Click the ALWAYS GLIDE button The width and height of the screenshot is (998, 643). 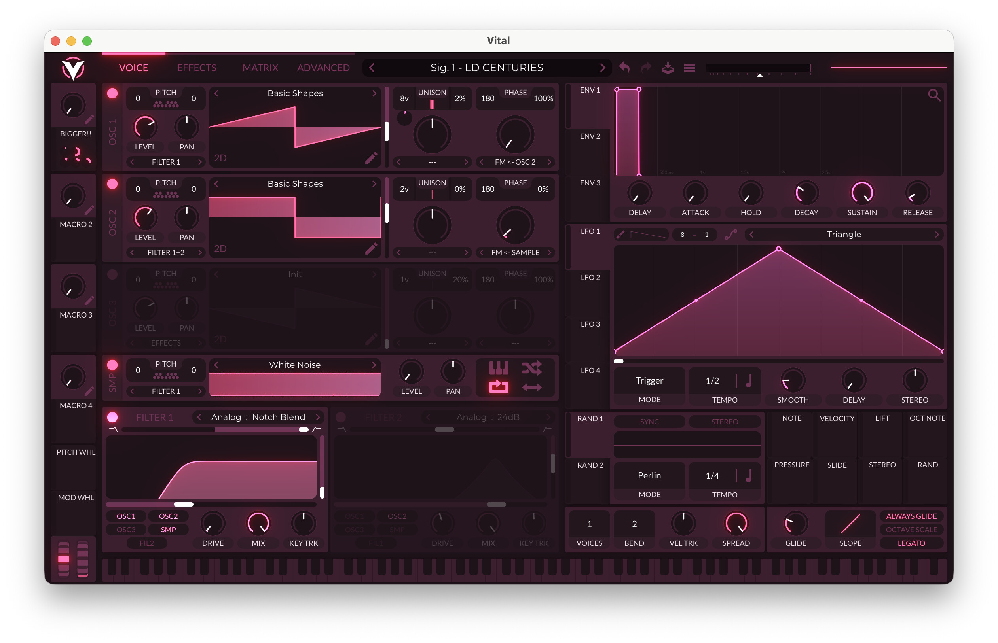click(x=911, y=516)
